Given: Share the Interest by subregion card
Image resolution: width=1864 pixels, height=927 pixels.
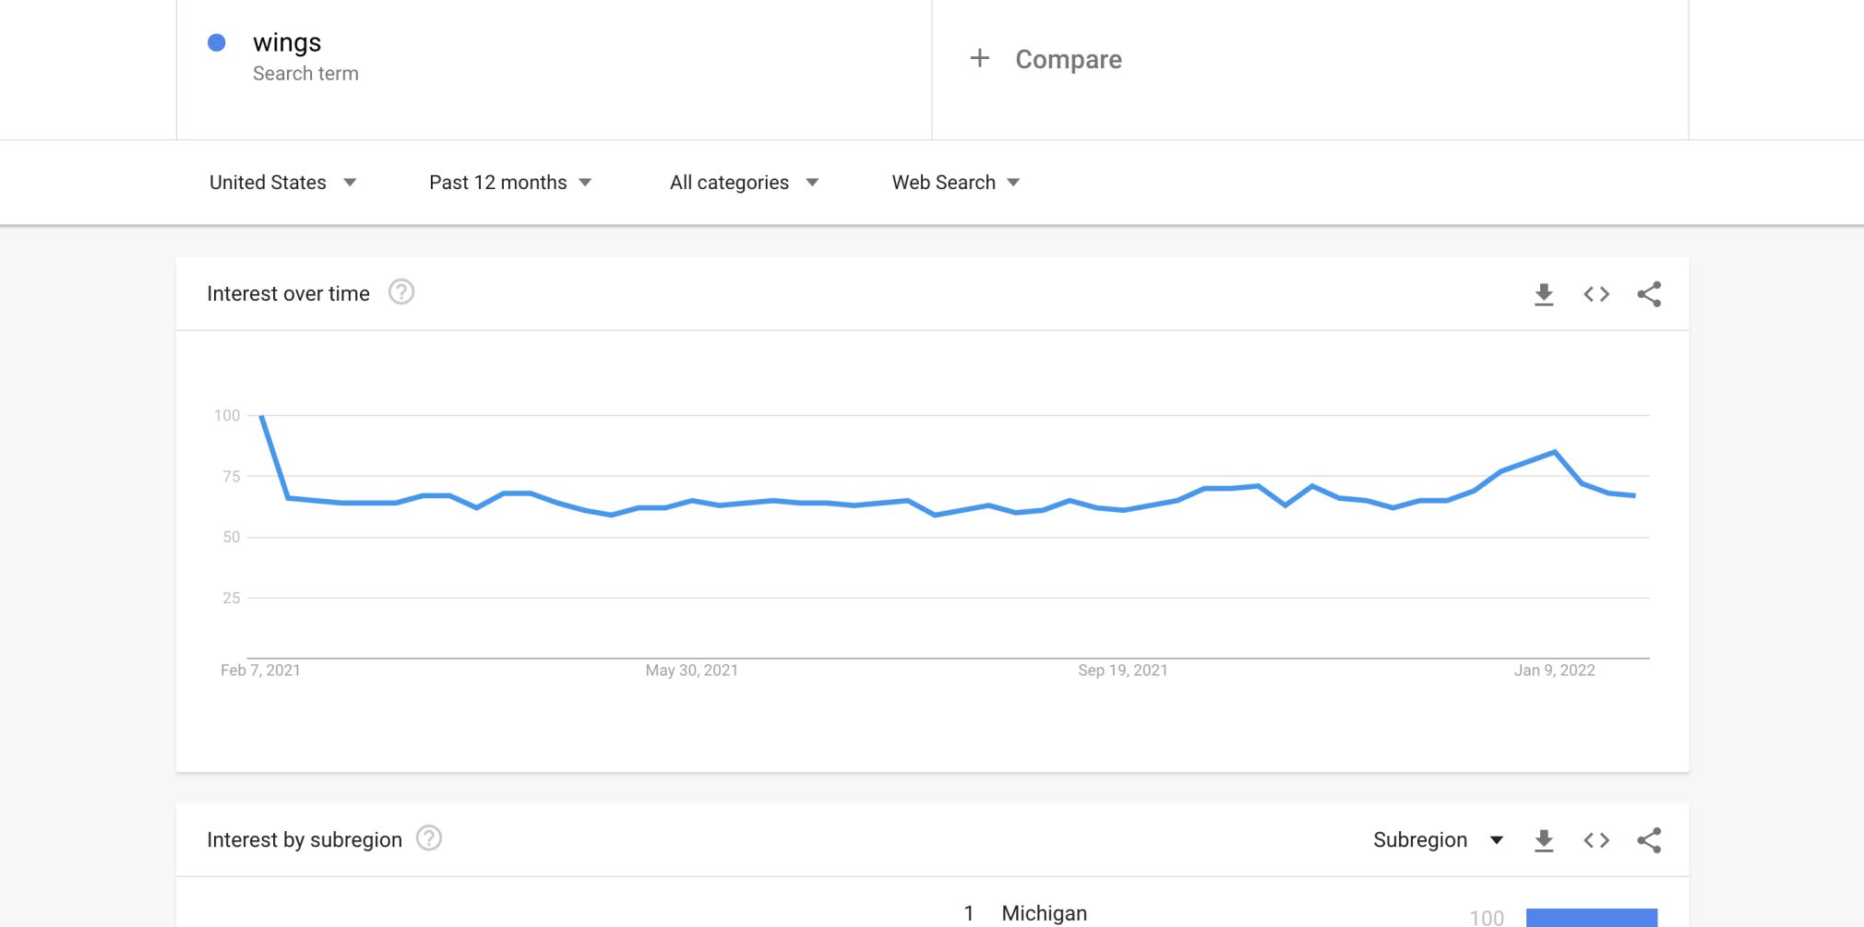Looking at the screenshot, I should tap(1649, 840).
